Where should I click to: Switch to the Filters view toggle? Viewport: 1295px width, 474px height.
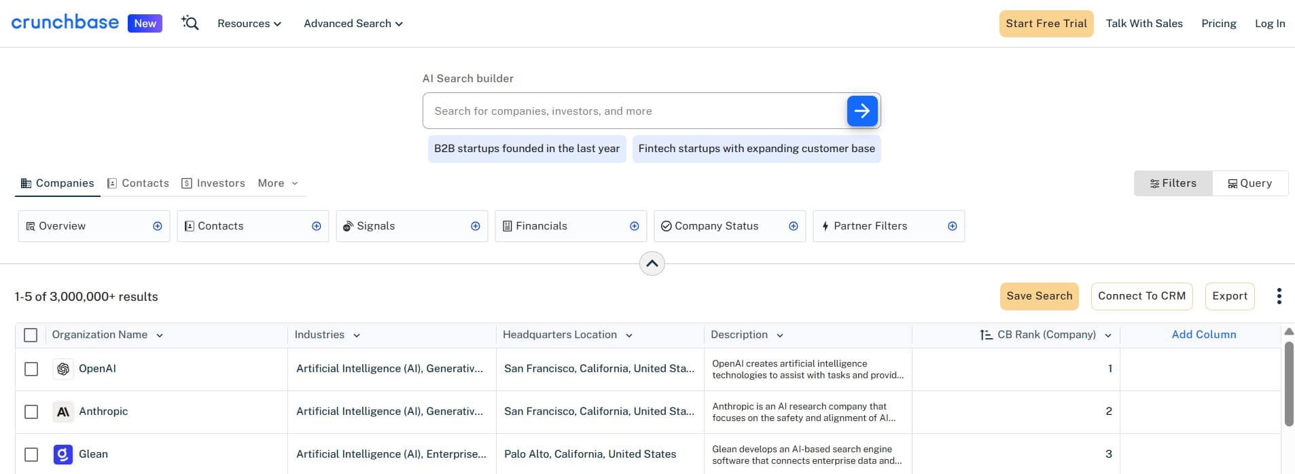pyautogui.click(x=1173, y=183)
